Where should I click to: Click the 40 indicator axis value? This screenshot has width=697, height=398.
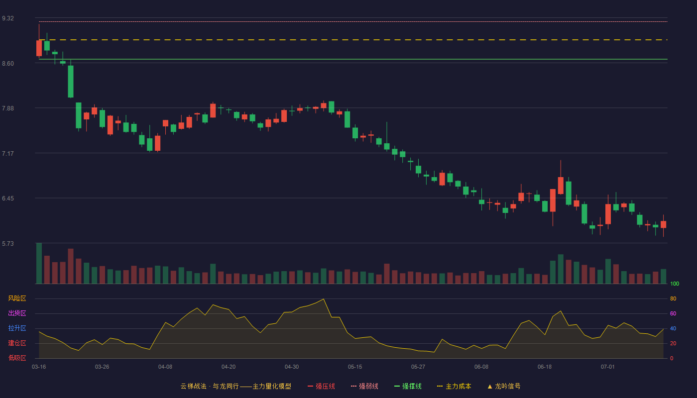click(673, 328)
